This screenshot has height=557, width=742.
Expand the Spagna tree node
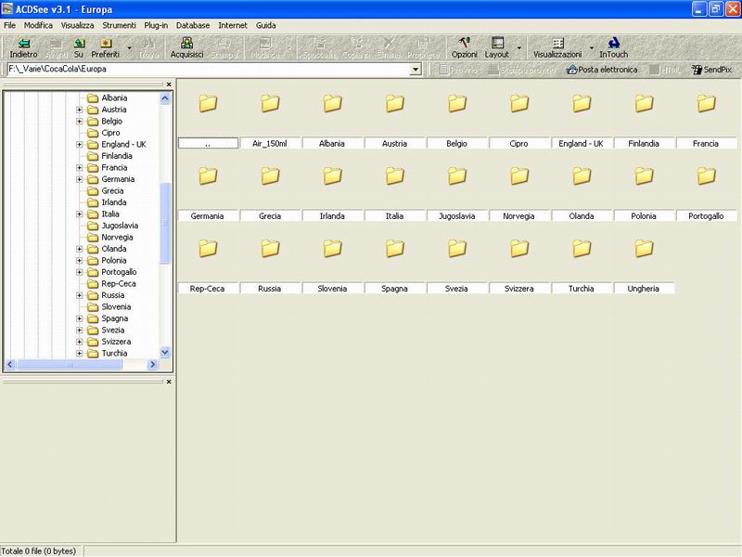[80, 318]
